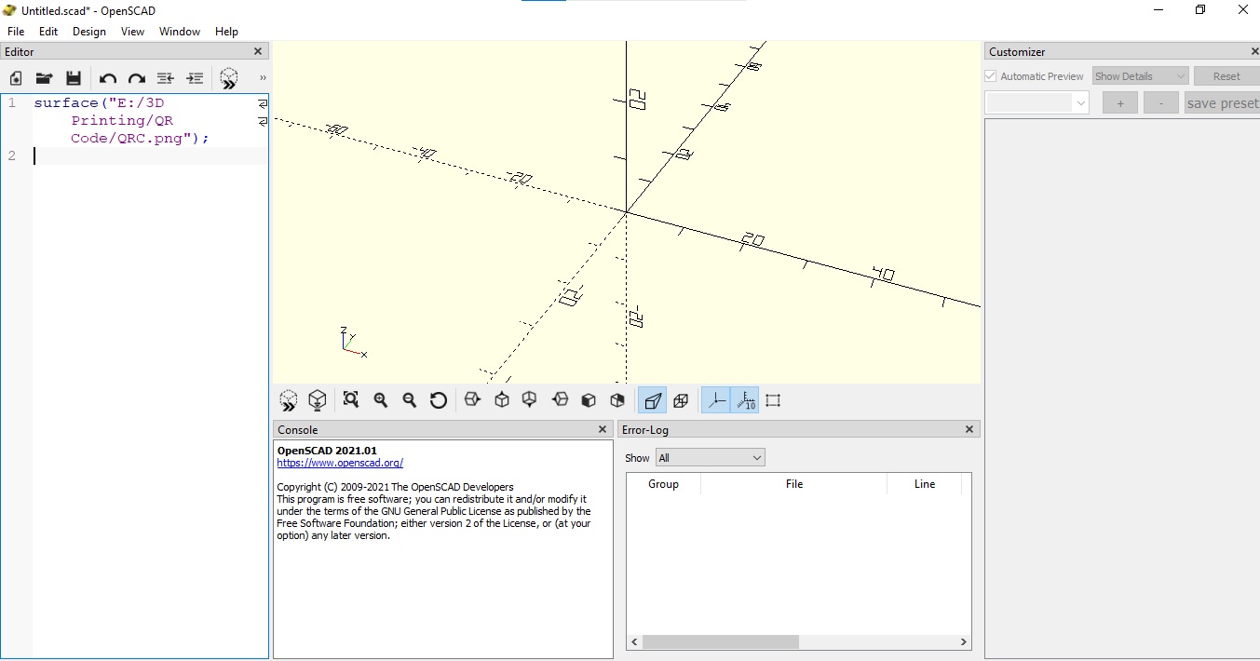Screen dimensions: 1260x661
Task: Close the Customizer panel
Action: pyautogui.click(x=1255, y=51)
